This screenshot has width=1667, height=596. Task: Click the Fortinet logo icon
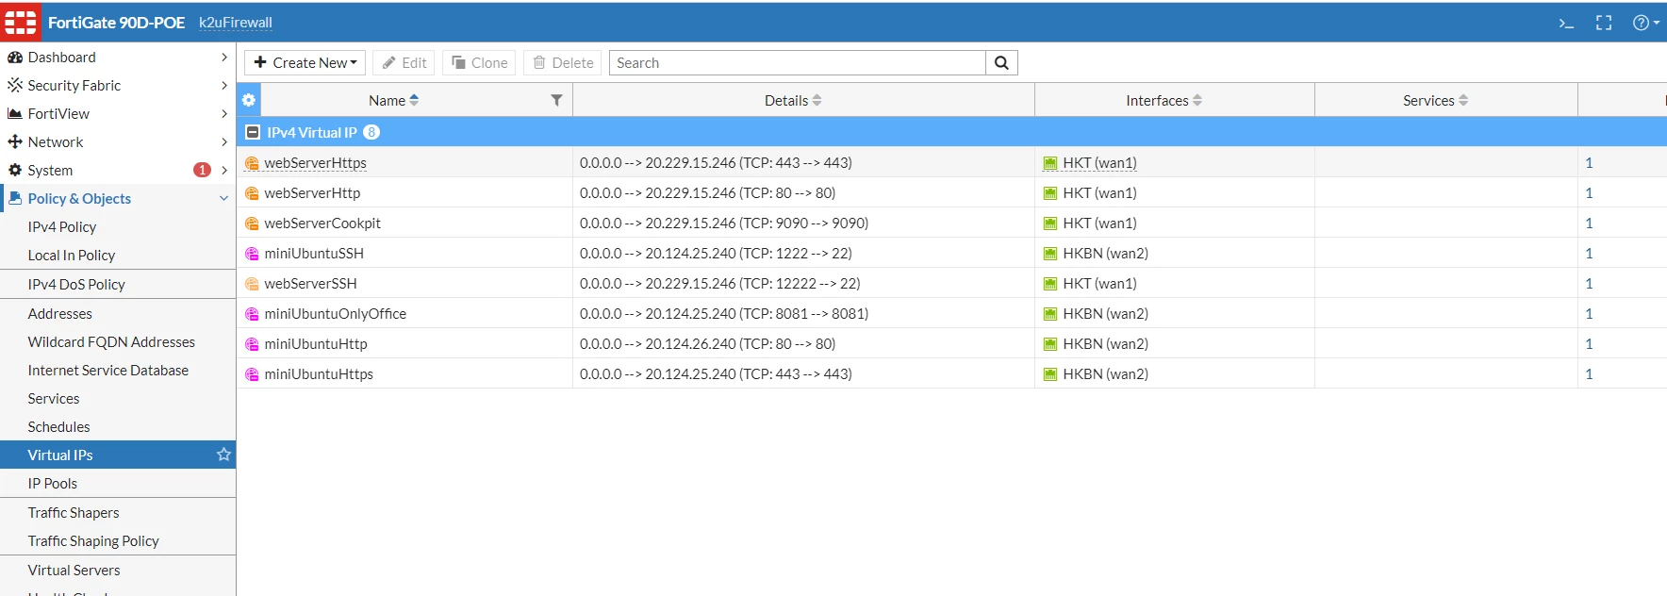pyautogui.click(x=21, y=22)
